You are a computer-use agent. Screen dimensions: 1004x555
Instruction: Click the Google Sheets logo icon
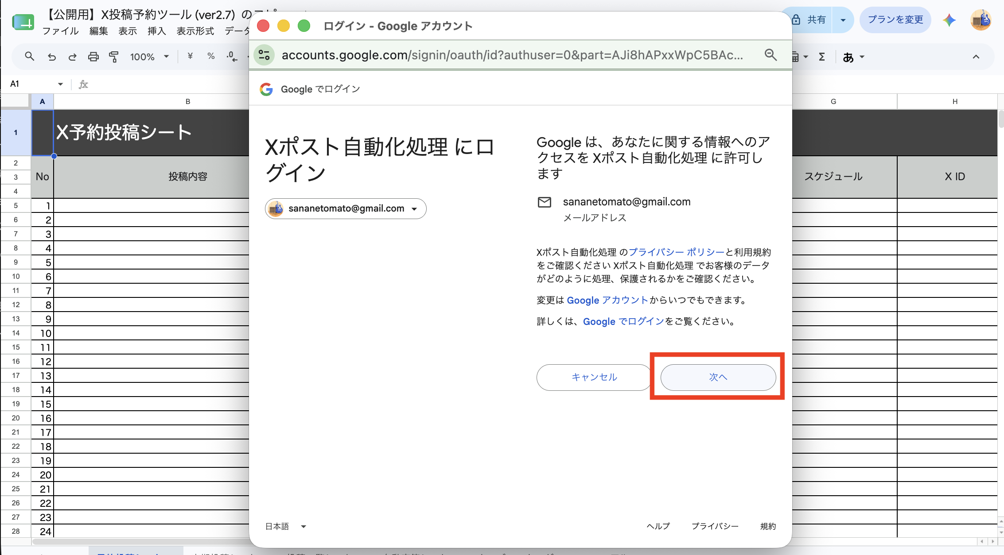point(23,21)
